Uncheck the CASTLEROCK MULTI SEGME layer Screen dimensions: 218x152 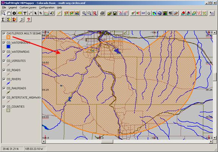[x=4, y=34]
